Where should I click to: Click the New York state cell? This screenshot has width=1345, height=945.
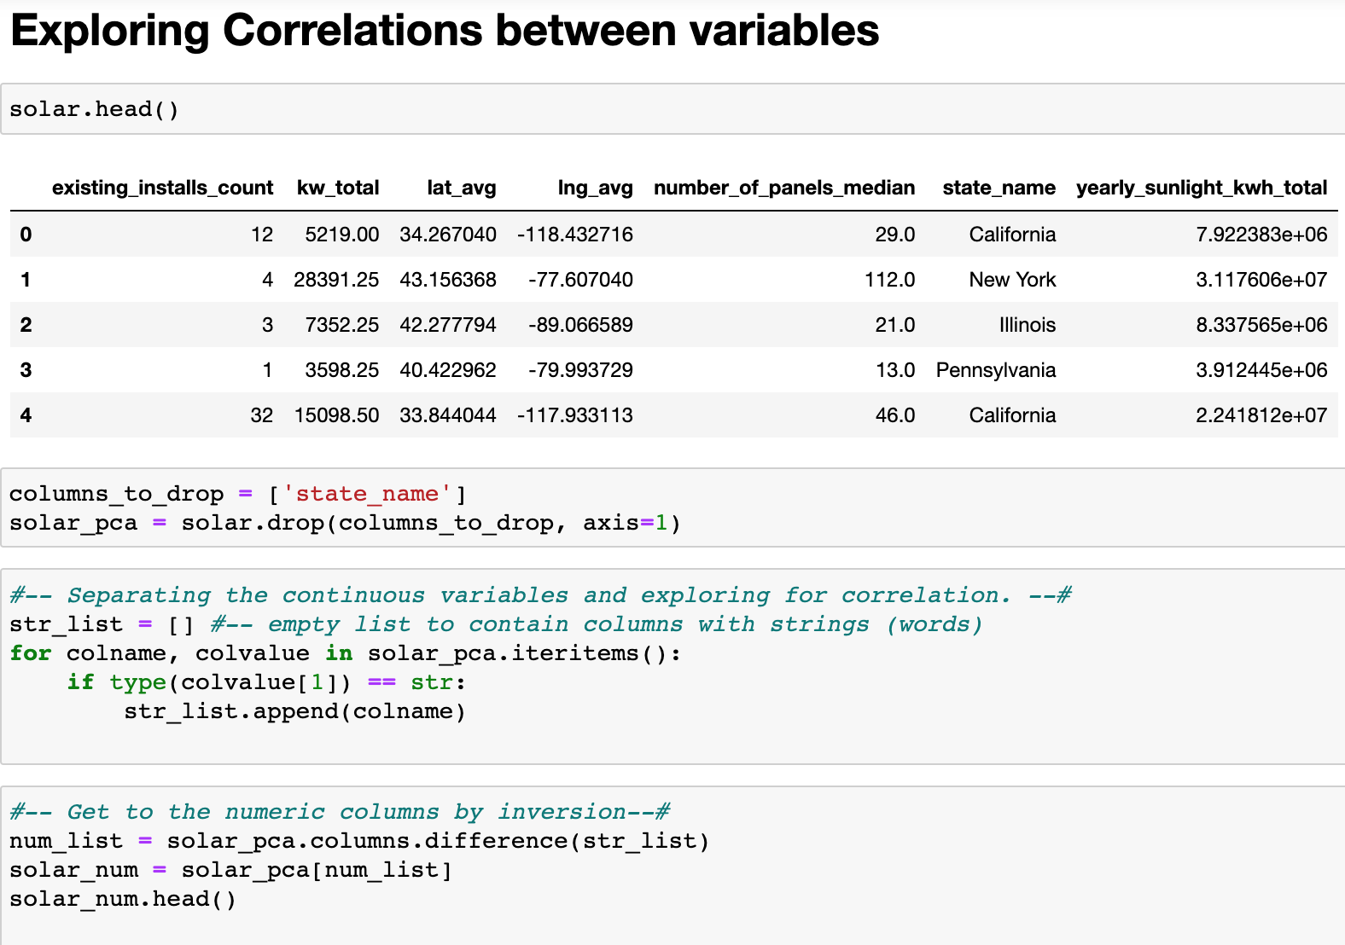pyautogui.click(x=1012, y=280)
